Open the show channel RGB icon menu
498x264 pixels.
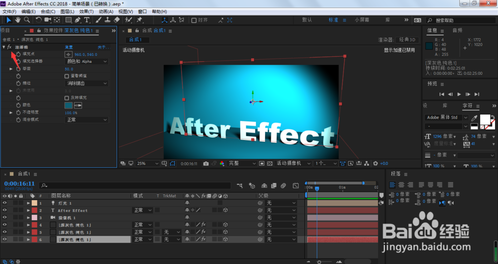click(x=222, y=163)
